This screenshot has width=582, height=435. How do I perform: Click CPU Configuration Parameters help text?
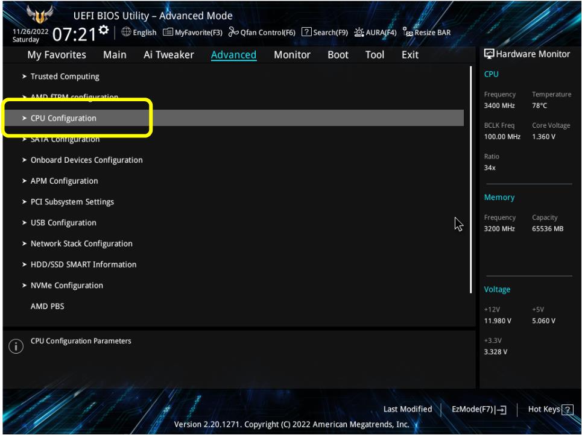(81, 341)
